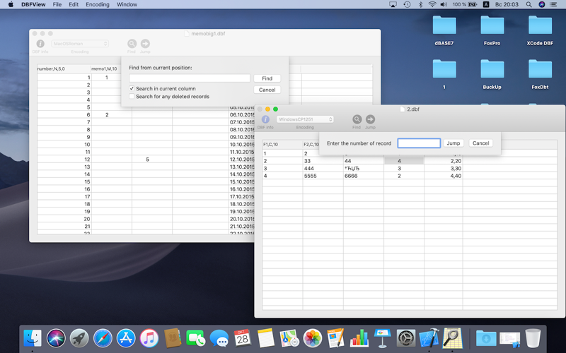Click the Jump arrow in 2.dbf toolbar

[x=370, y=119]
